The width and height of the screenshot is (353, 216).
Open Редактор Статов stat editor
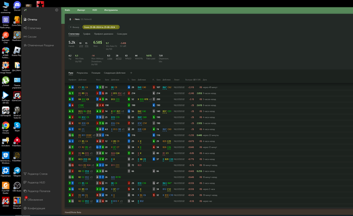(36, 174)
